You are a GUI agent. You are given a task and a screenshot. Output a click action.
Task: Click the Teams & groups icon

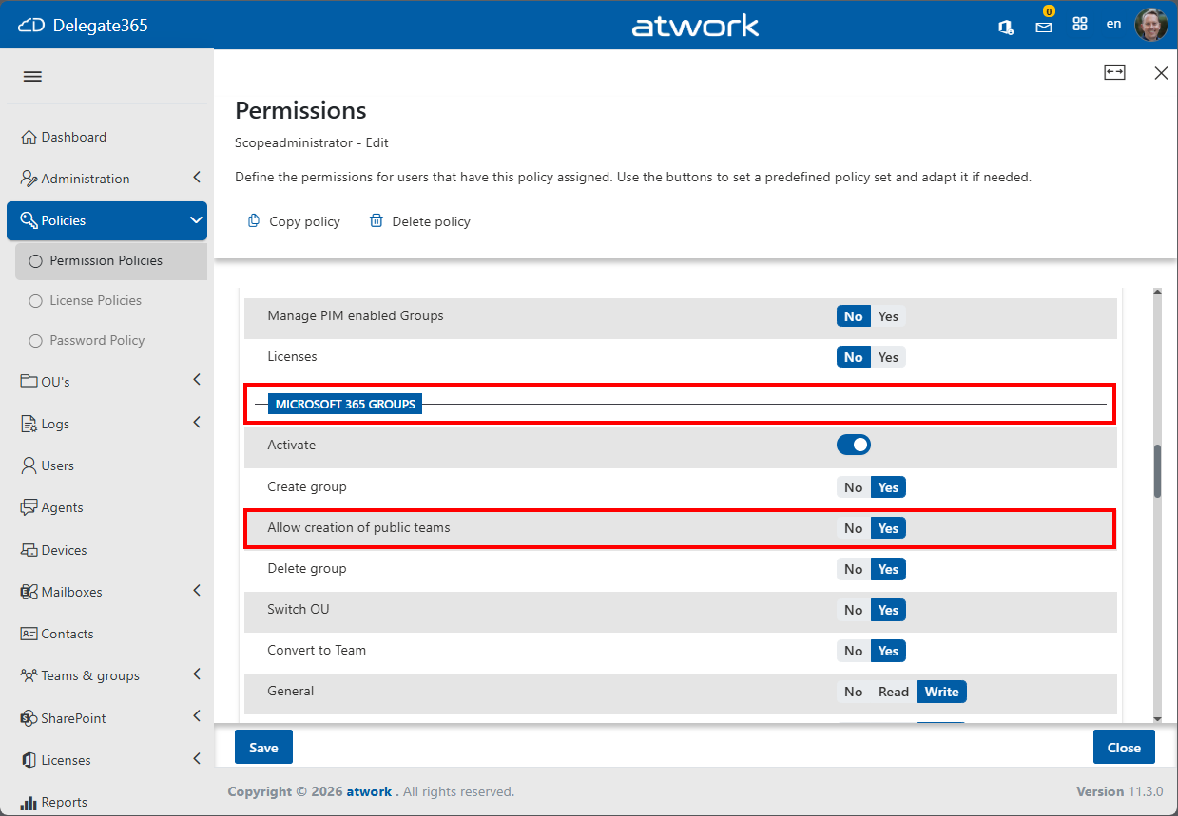(29, 675)
